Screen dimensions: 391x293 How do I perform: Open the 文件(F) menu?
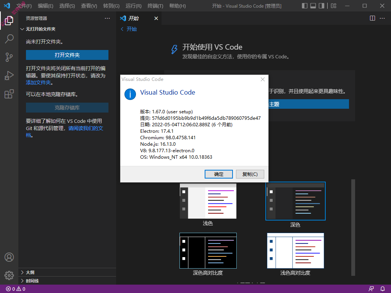pos(24,6)
